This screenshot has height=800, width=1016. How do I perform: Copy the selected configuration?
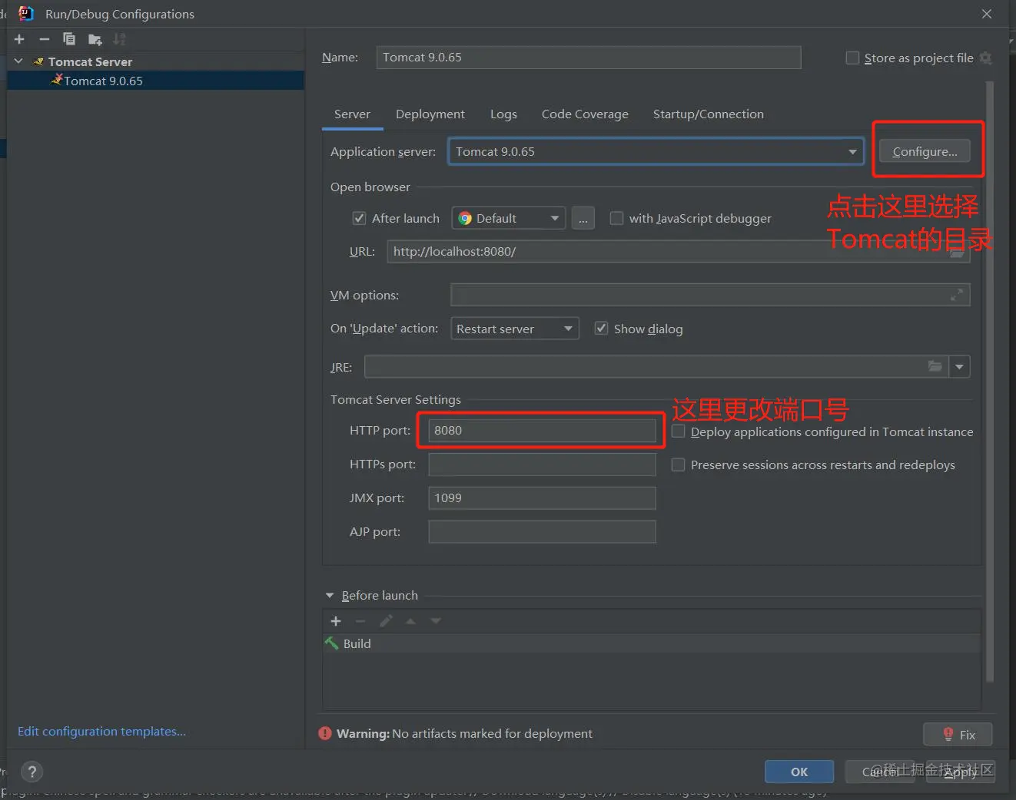(69, 39)
